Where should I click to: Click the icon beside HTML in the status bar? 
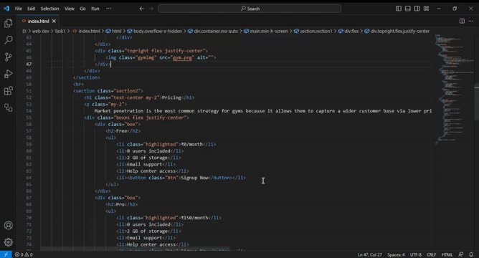(460, 254)
